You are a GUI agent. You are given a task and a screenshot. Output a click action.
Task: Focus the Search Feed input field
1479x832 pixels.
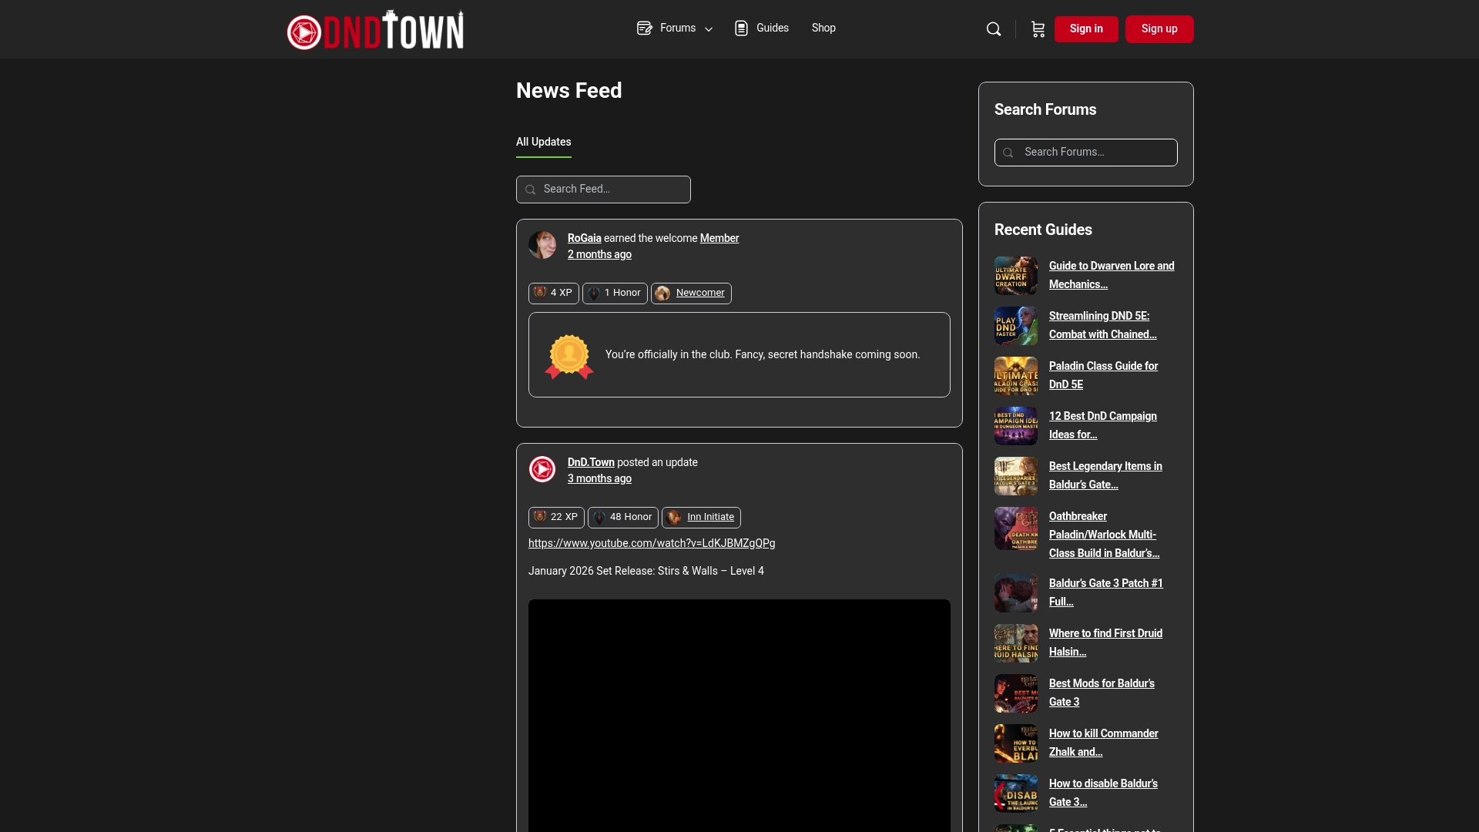tap(603, 190)
